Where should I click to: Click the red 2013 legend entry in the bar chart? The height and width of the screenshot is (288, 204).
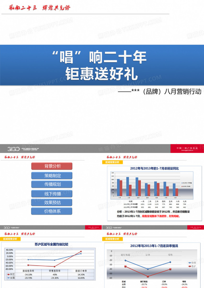tap(186, 186)
